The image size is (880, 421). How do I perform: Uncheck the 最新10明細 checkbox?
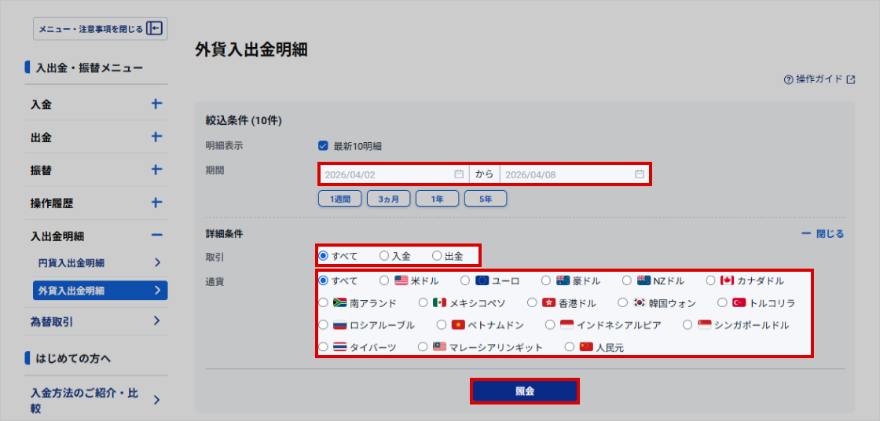pos(323,145)
